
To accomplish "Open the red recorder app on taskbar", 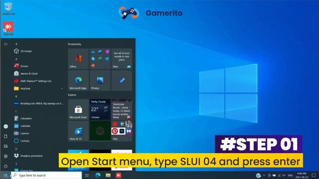I will point(119,175).
